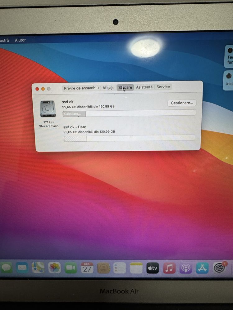Minimize the storage window
This screenshot has height=310, width=233.
tap(43, 89)
